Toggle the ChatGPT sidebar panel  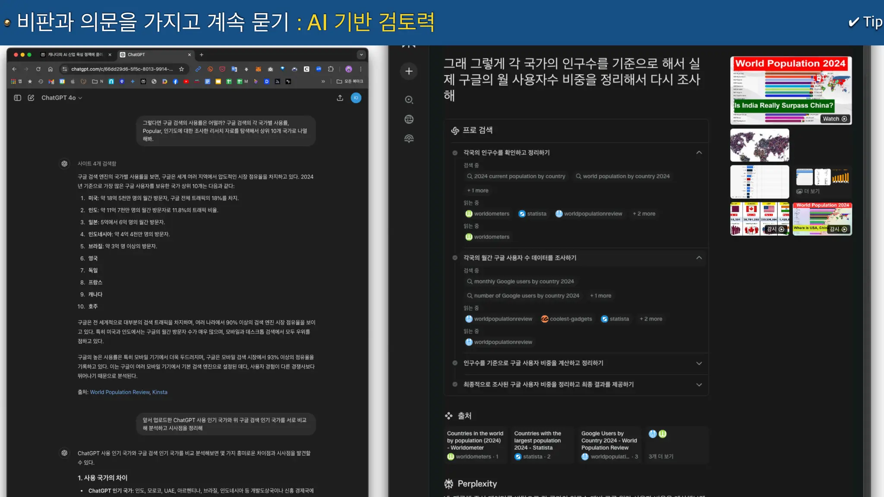coord(17,98)
